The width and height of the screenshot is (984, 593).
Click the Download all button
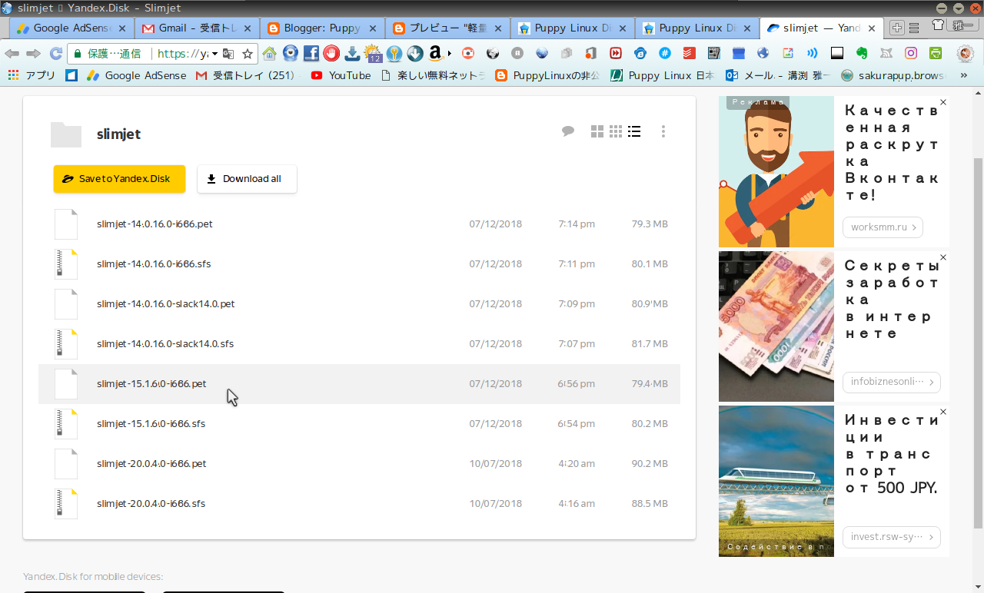pos(247,179)
